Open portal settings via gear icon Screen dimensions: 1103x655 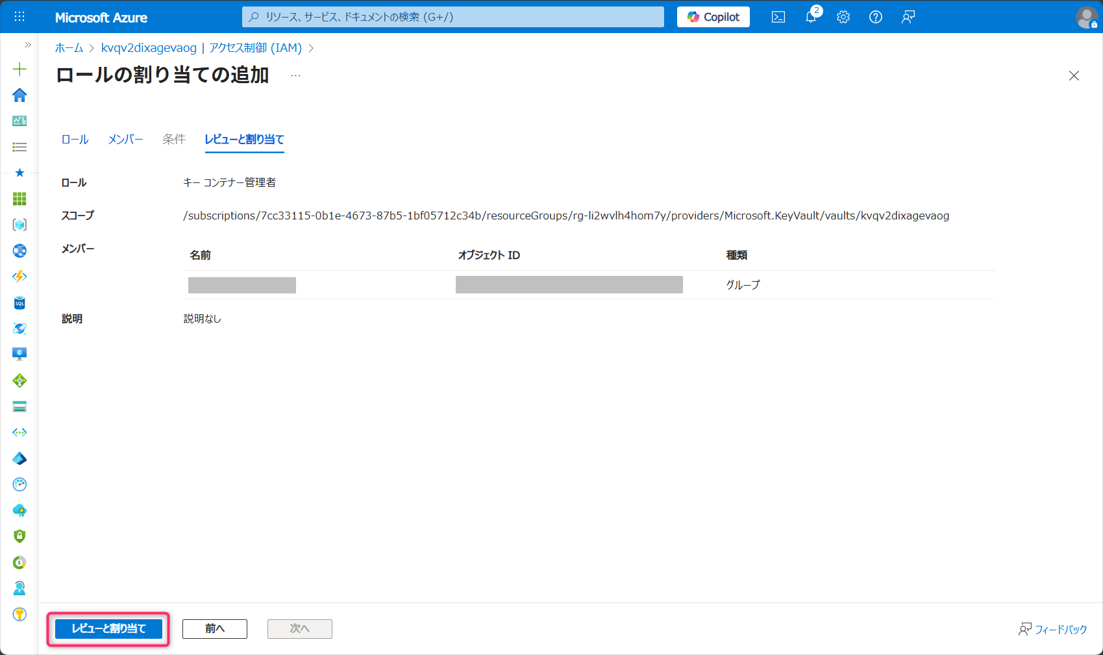point(843,18)
